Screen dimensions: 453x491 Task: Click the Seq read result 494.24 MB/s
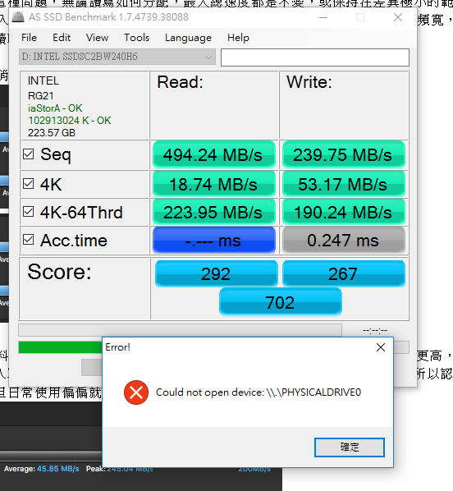[214, 154]
